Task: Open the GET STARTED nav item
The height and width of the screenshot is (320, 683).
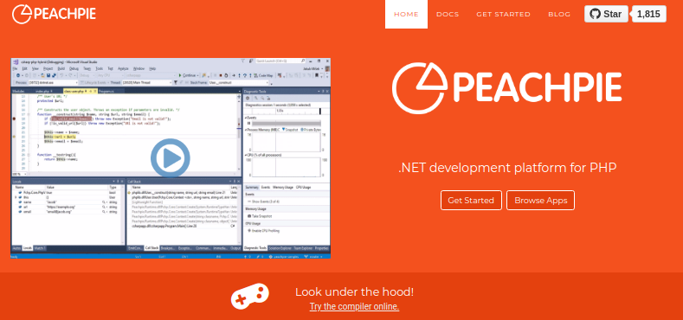Action: (x=503, y=15)
